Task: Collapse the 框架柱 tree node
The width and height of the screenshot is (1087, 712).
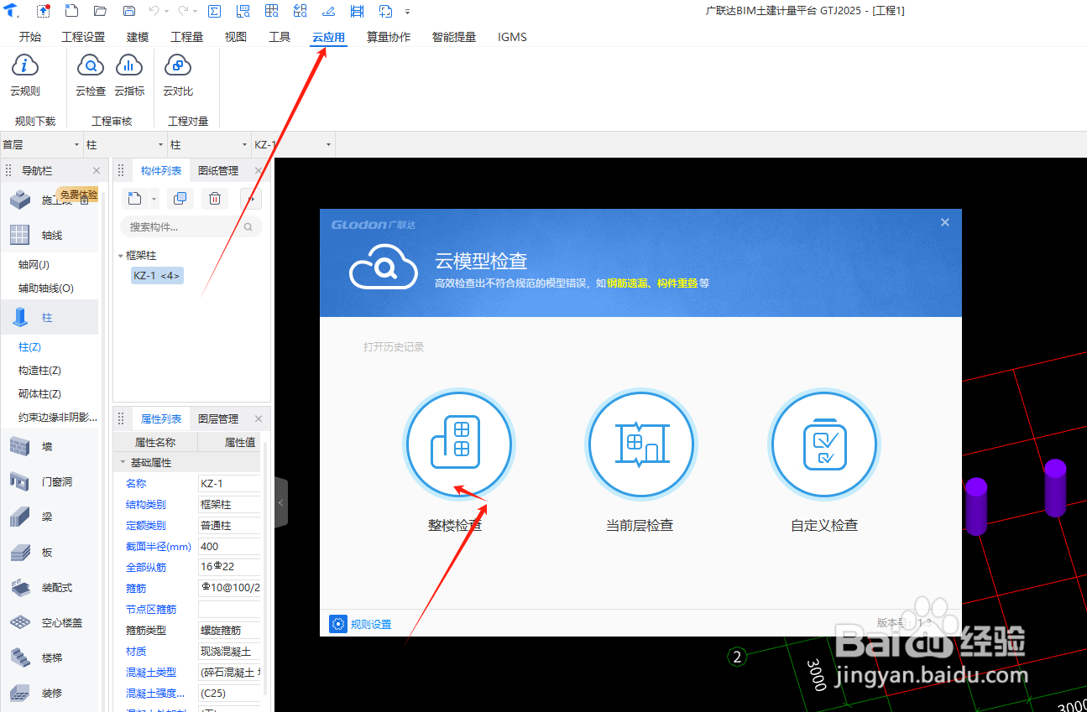Action: tap(121, 256)
